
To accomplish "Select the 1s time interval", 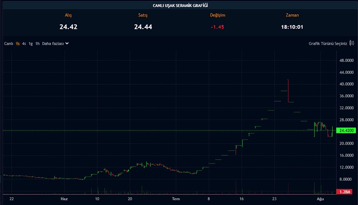I will 18,44.
